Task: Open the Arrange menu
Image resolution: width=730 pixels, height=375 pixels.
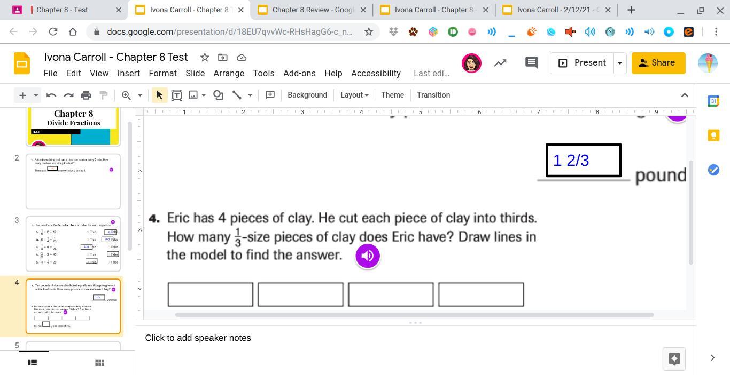Action: point(229,73)
